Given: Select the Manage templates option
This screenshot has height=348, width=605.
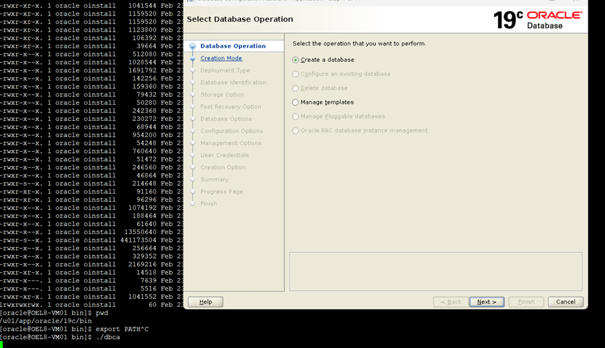Looking at the screenshot, I should click(x=295, y=102).
